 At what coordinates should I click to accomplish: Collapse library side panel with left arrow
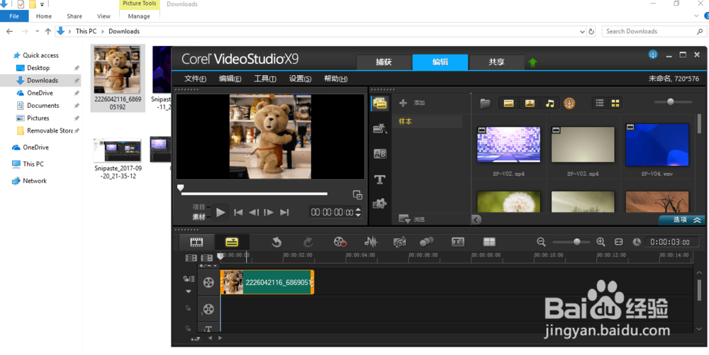[x=476, y=220]
